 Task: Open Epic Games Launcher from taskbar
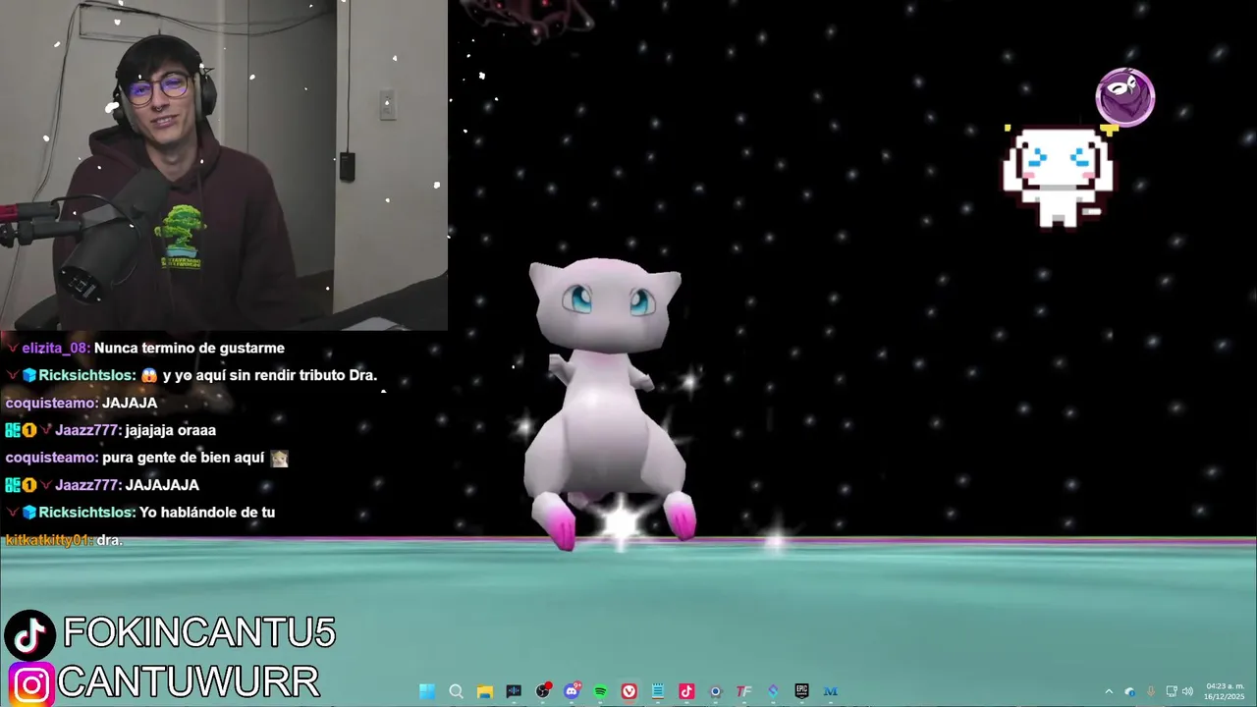(x=802, y=691)
